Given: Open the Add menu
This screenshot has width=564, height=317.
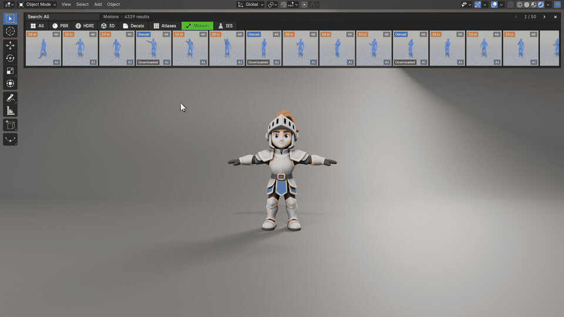Looking at the screenshot, I should tap(98, 4).
